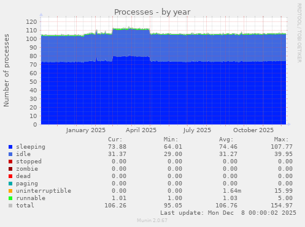The width and height of the screenshot is (305, 227).
Task: Click the stopped legend color swatch
Action: coord(10,162)
